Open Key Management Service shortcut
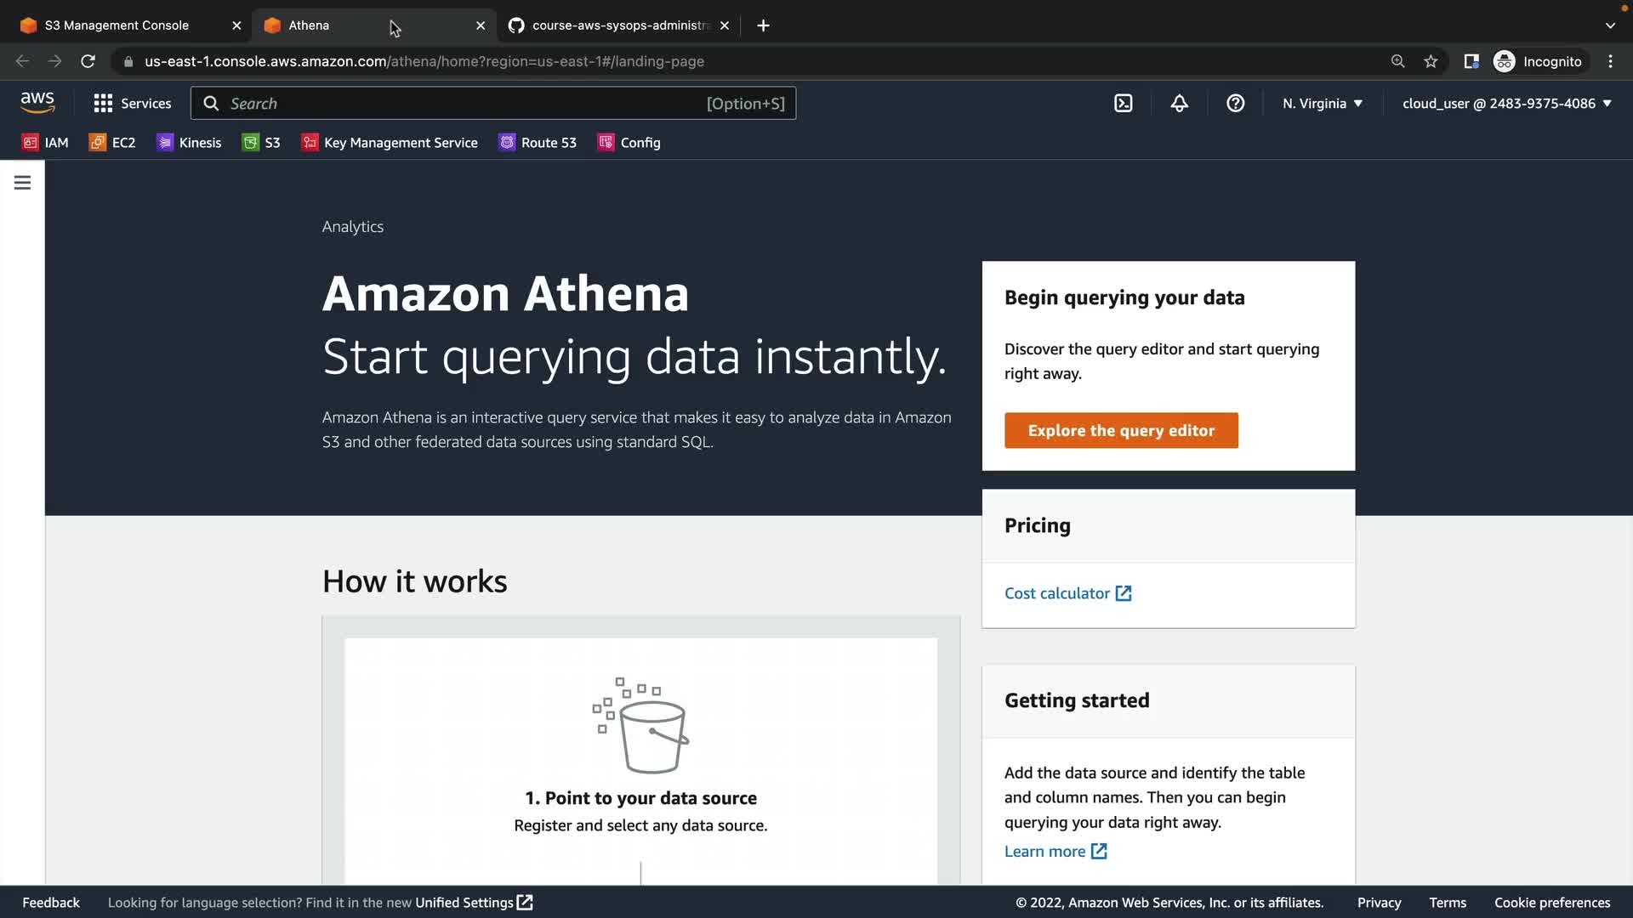 coord(390,143)
